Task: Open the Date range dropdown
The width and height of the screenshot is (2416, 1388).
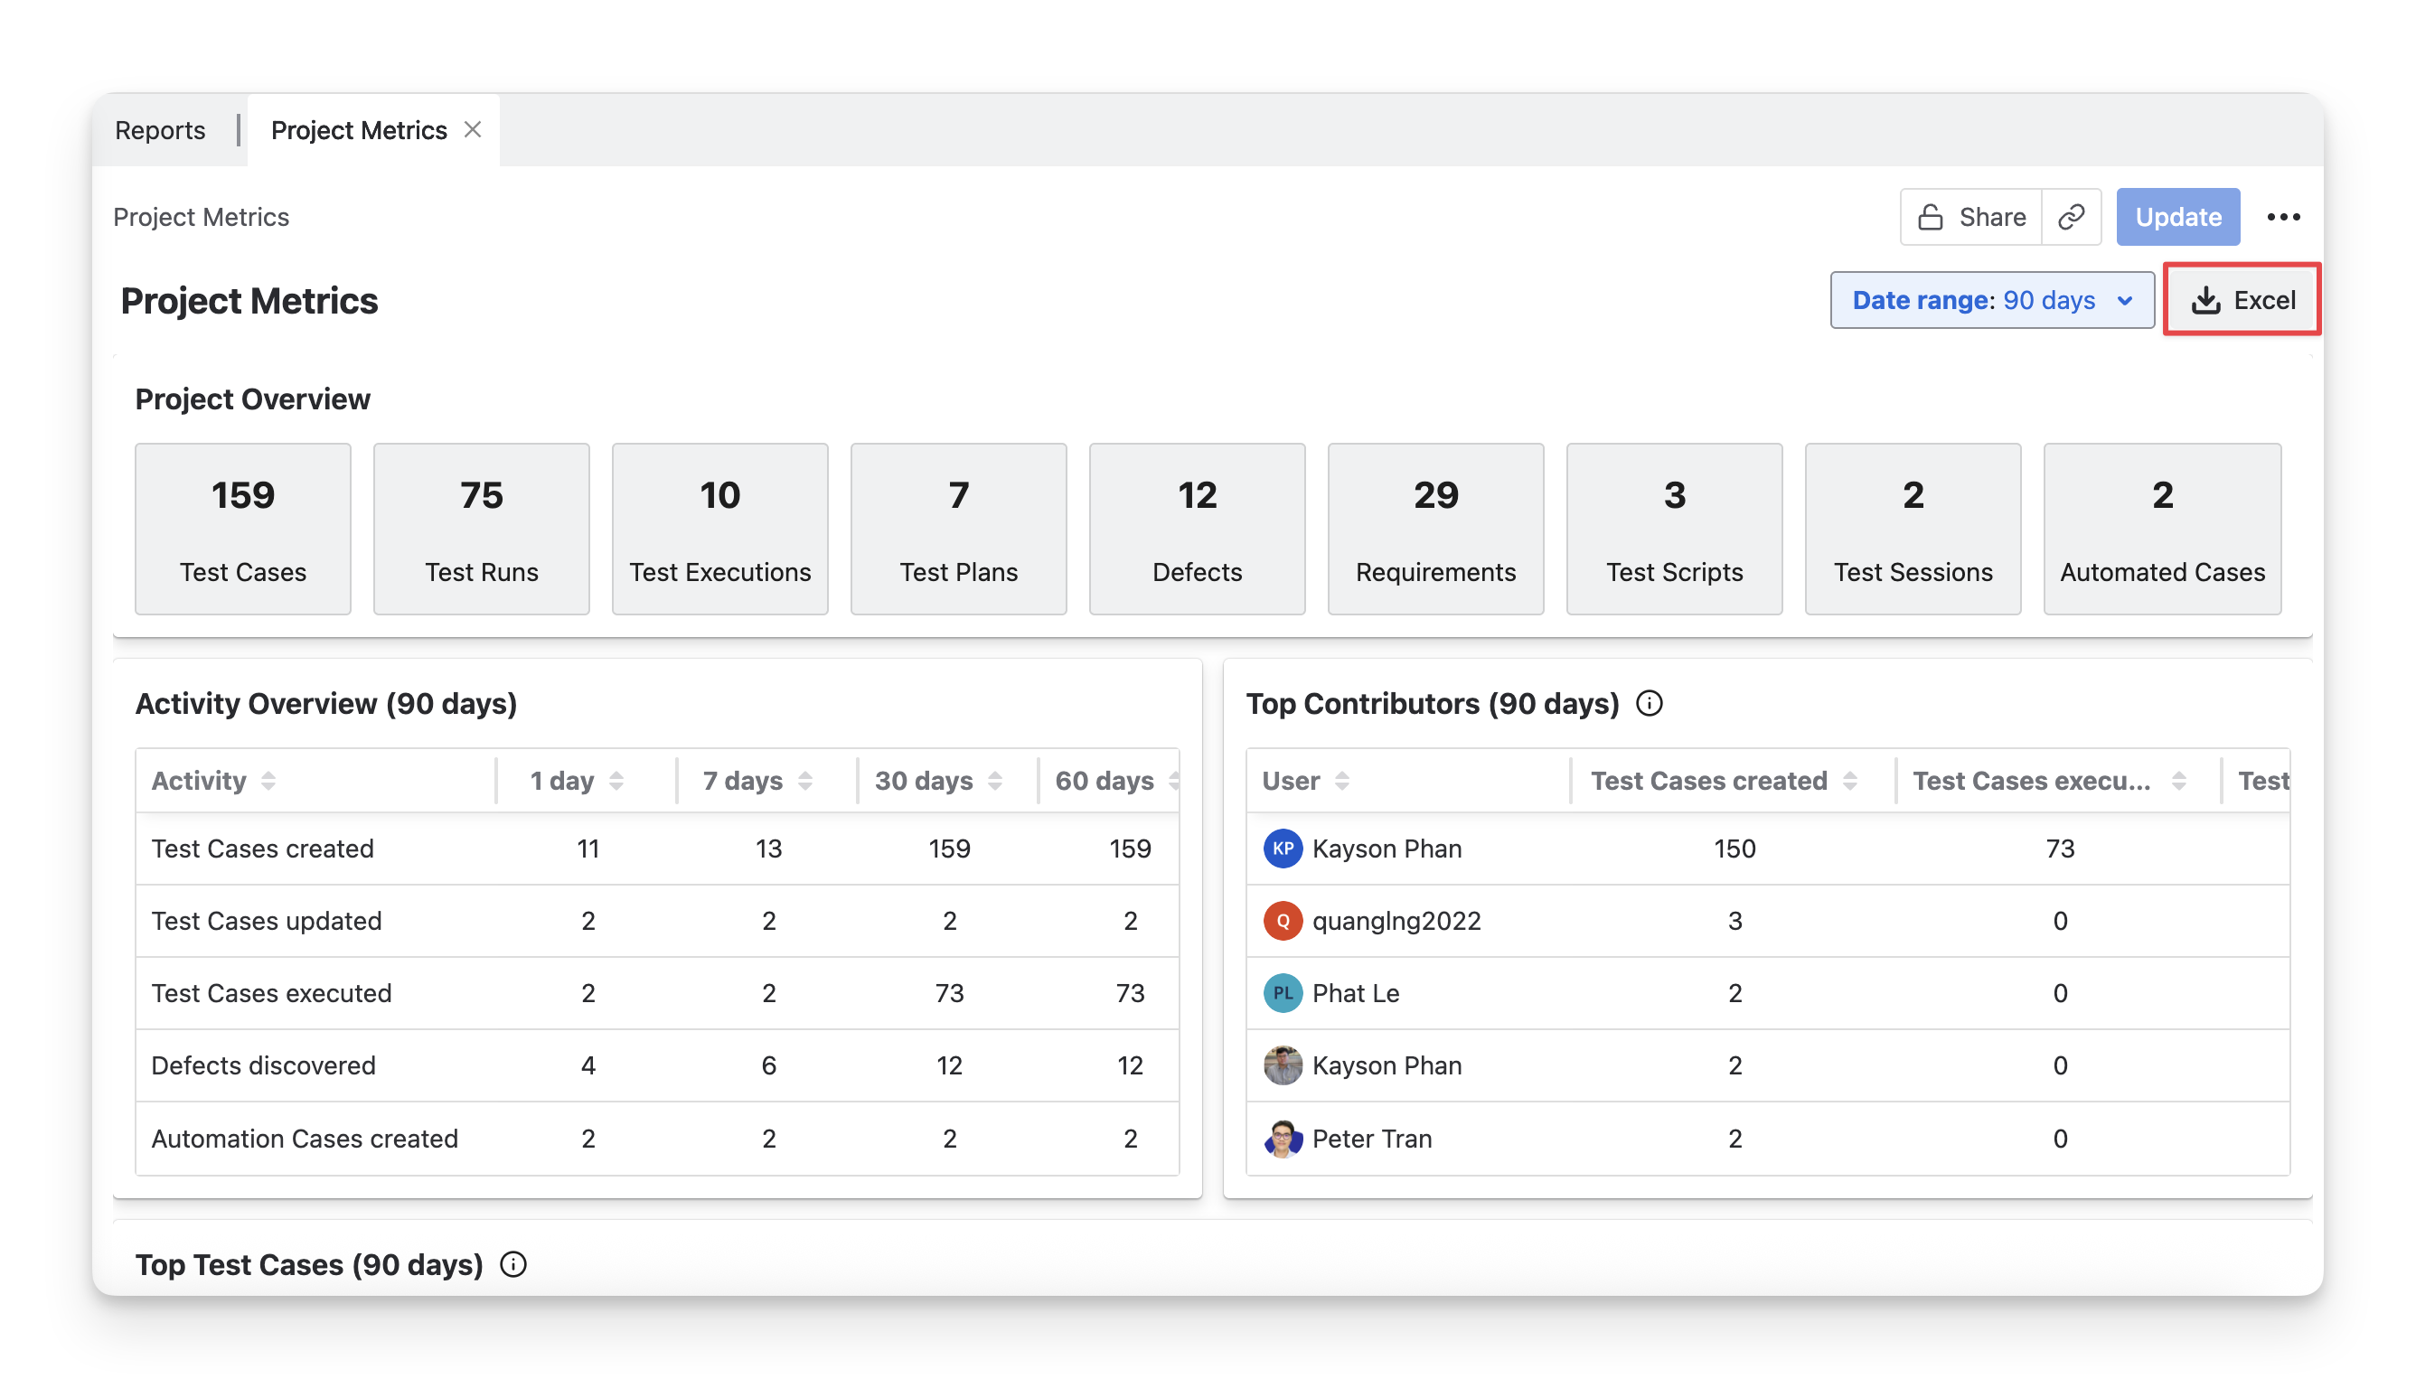Action: pos(1991,300)
